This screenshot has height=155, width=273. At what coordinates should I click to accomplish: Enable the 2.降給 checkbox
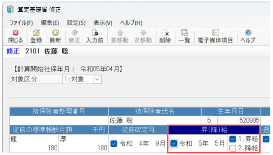tap(232, 148)
